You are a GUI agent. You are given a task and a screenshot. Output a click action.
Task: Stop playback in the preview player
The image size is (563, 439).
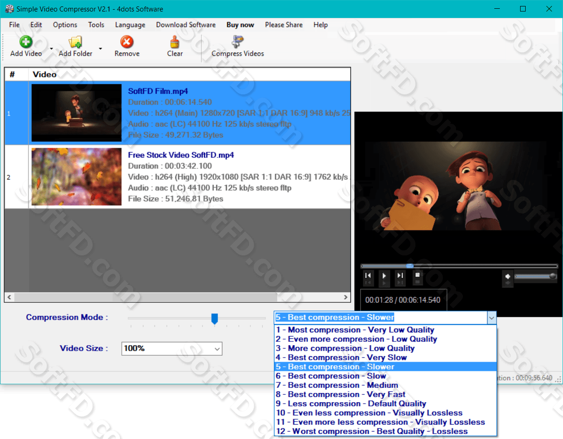click(417, 275)
